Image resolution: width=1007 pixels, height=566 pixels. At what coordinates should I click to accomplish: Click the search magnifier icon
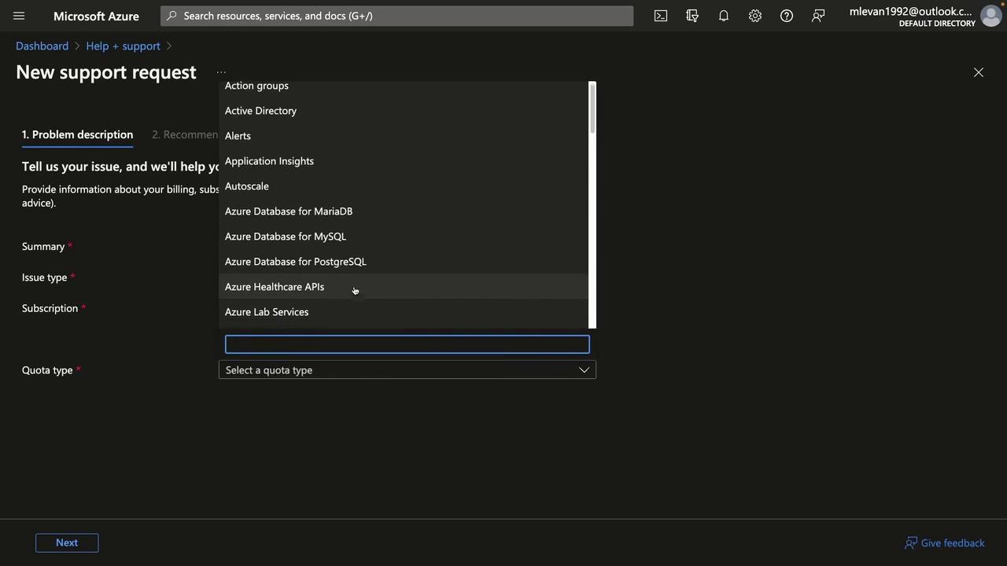172,16
